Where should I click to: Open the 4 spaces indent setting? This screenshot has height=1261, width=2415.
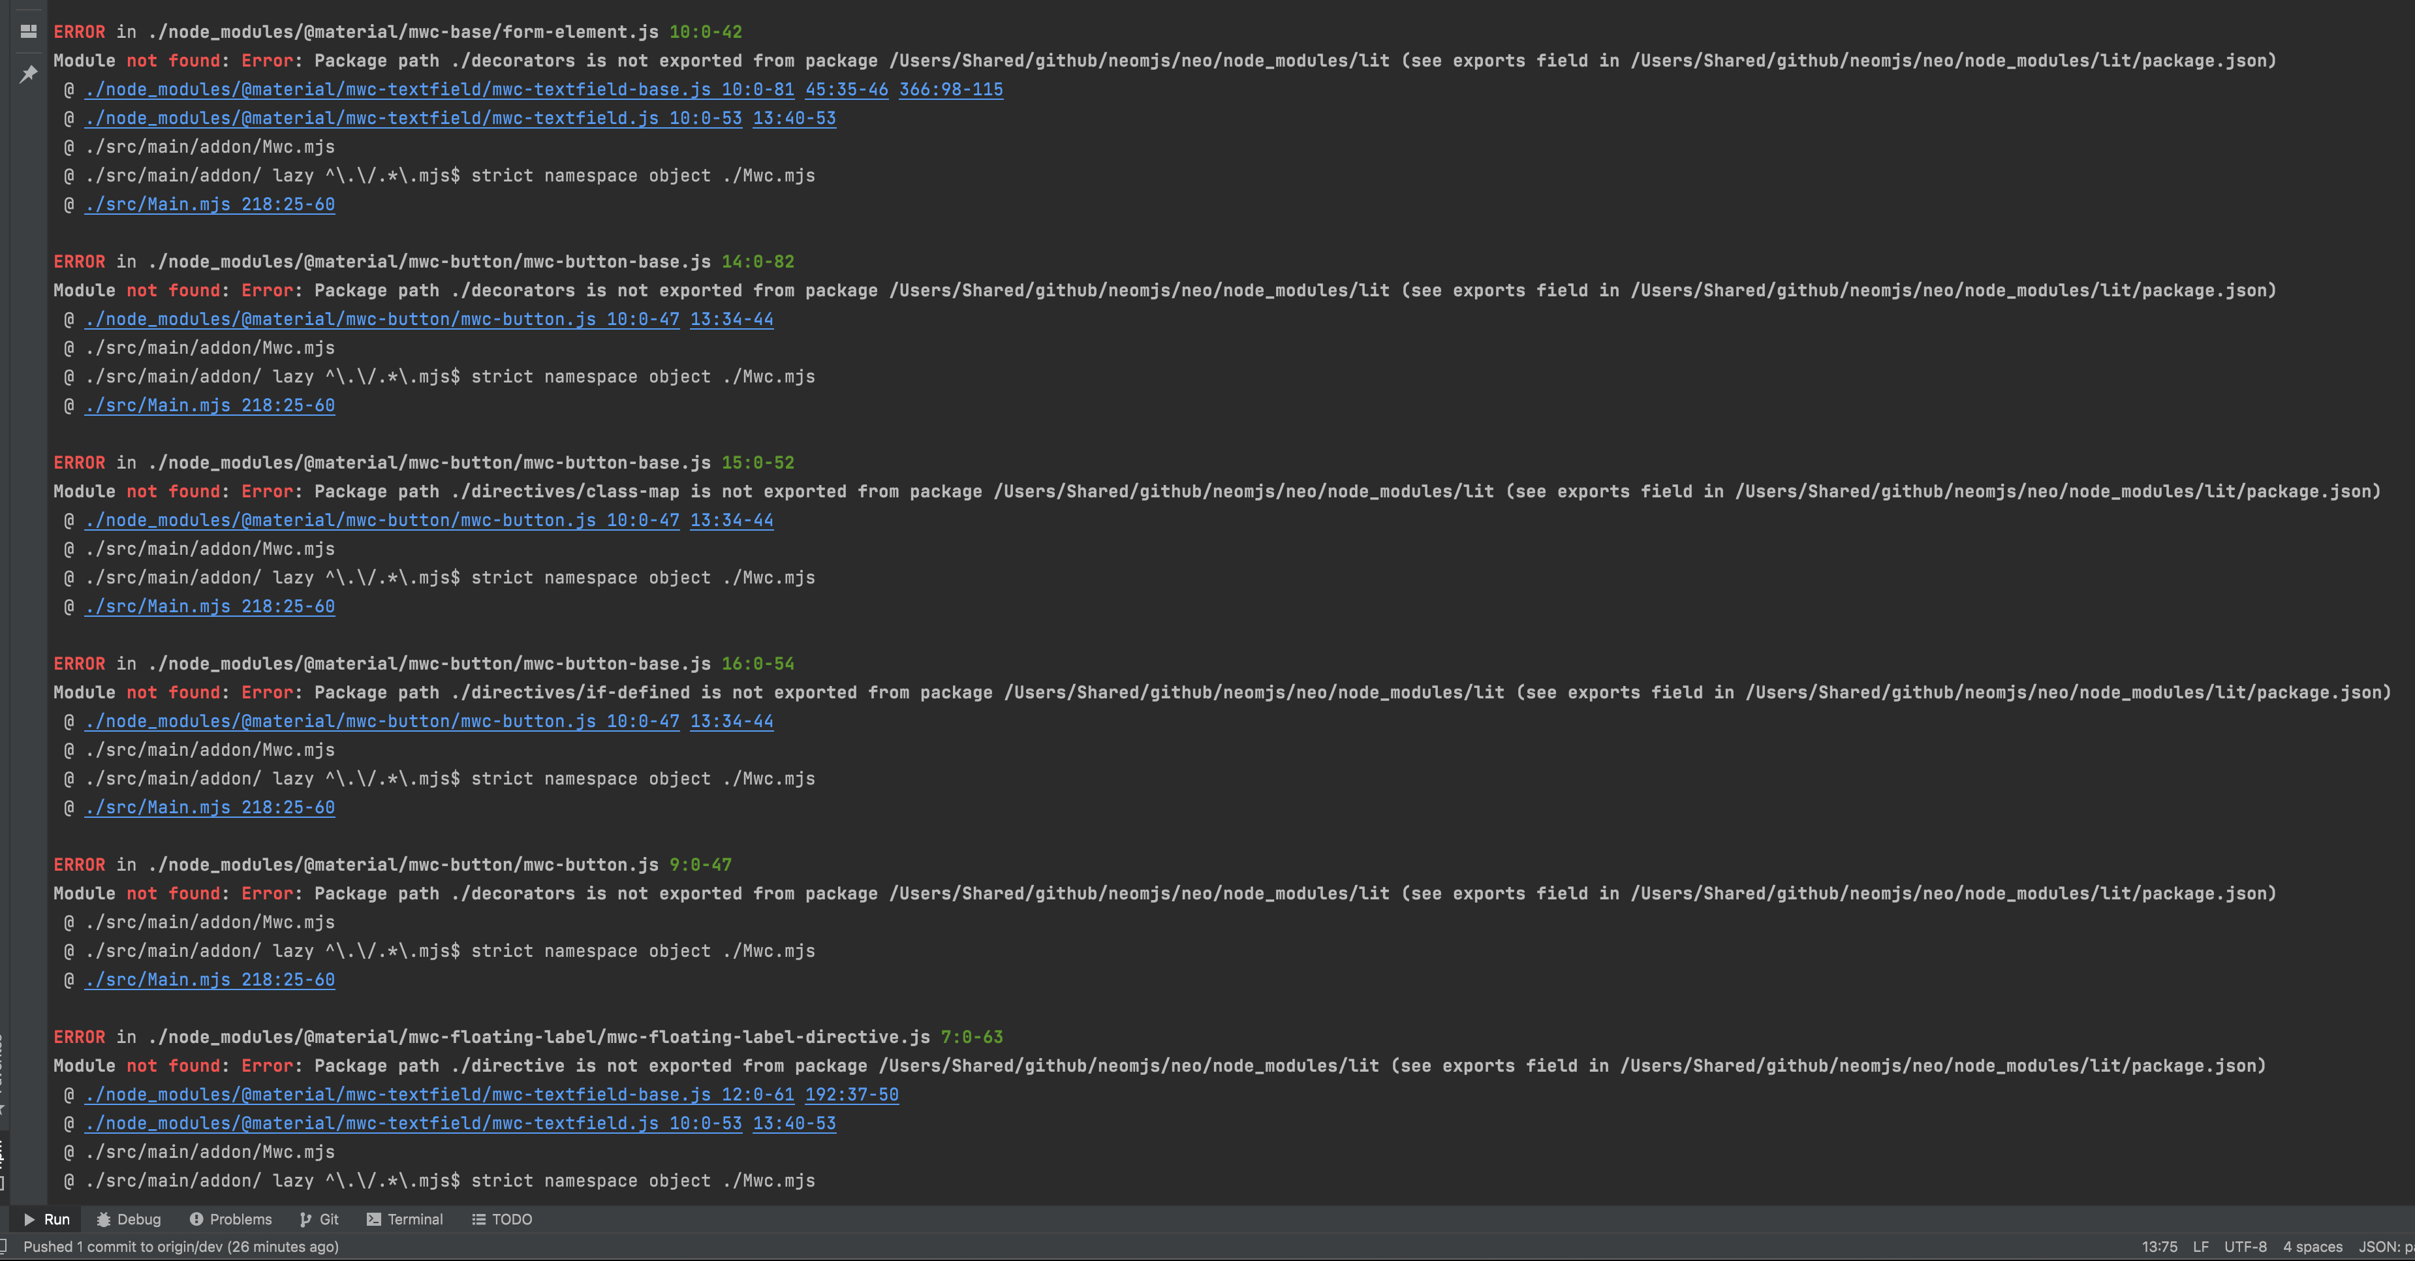(x=2312, y=1247)
